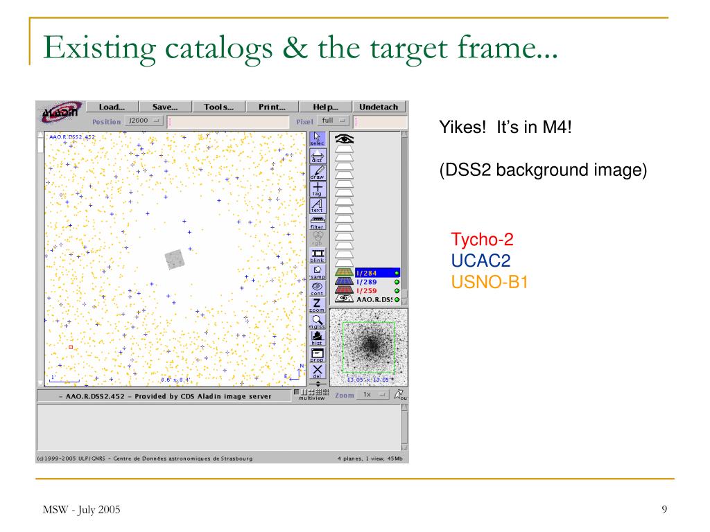Select the I/259 plane label
The image size is (710, 532).
(x=367, y=291)
